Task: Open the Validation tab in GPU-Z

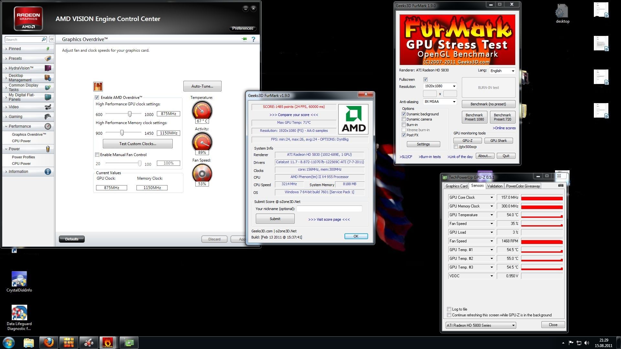Action: click(495, 186)
